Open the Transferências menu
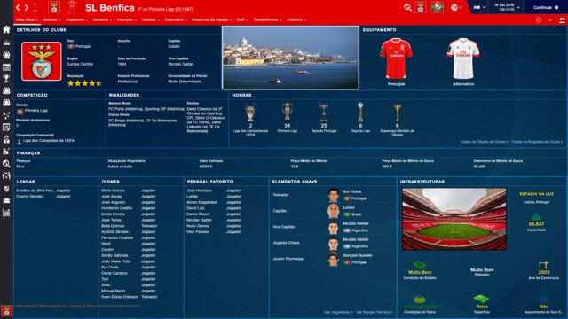The image size is (568, 319). tap(267, 19)
